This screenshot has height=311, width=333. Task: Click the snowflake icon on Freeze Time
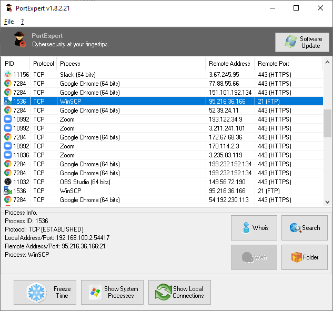pos(36,293)
